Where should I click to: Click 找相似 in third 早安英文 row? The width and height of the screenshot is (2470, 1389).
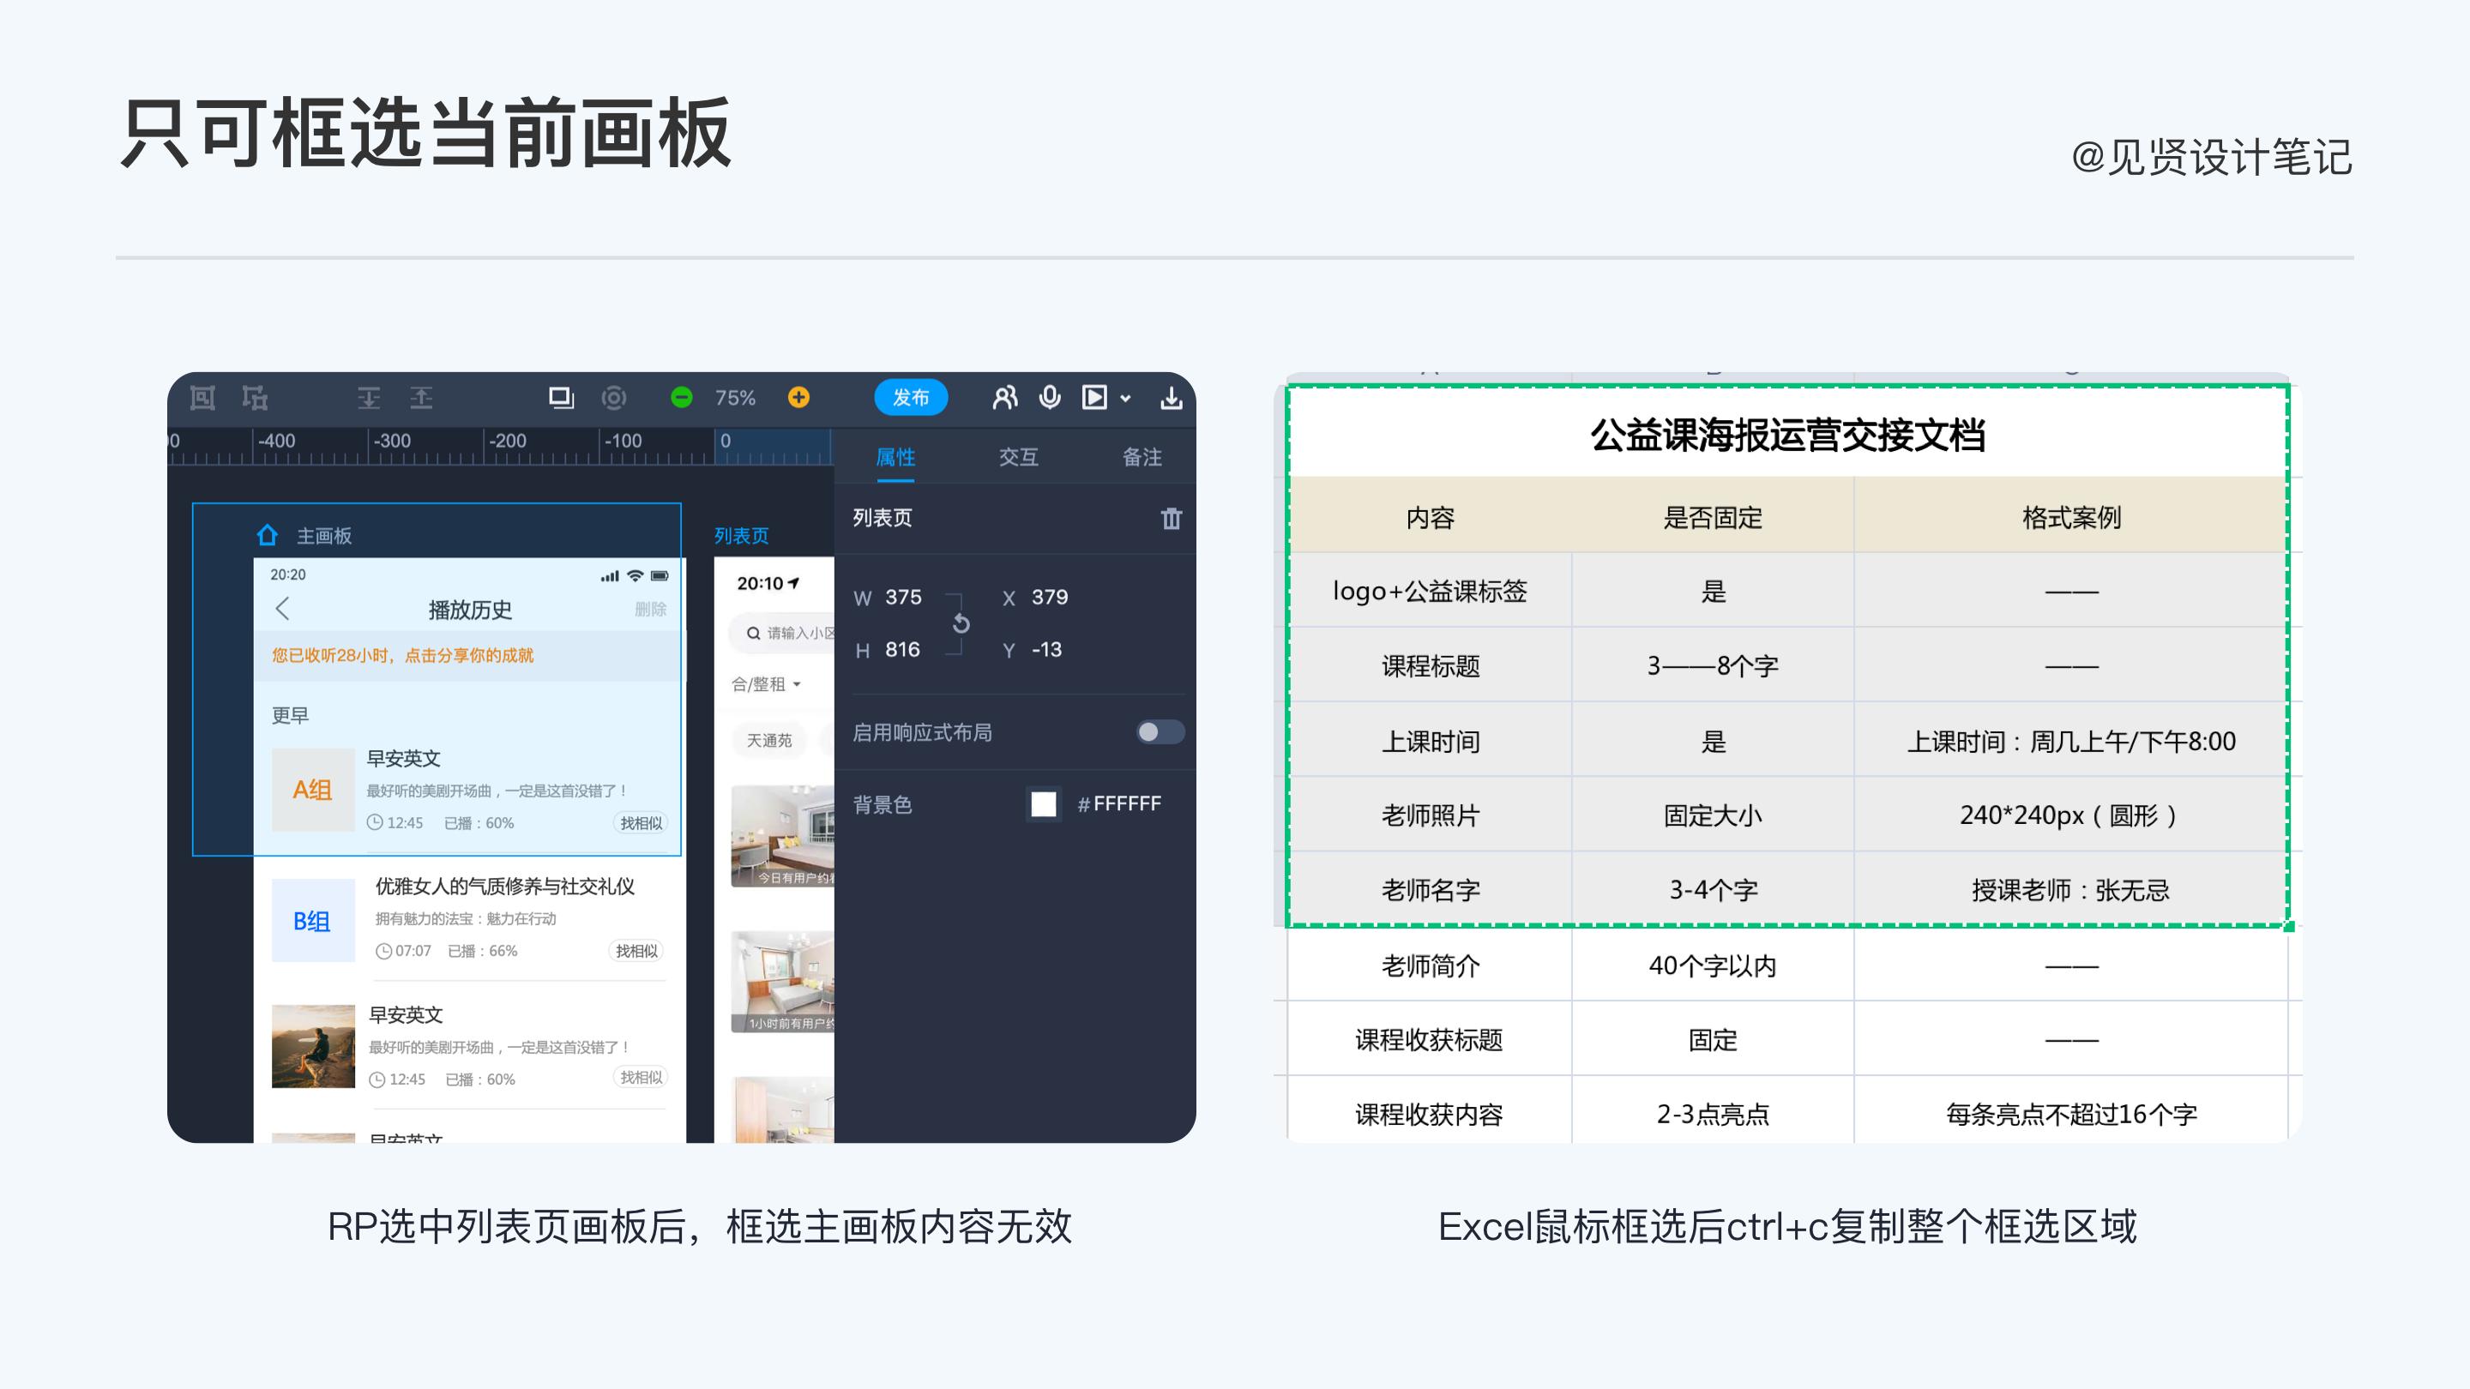click(641, 1078)
